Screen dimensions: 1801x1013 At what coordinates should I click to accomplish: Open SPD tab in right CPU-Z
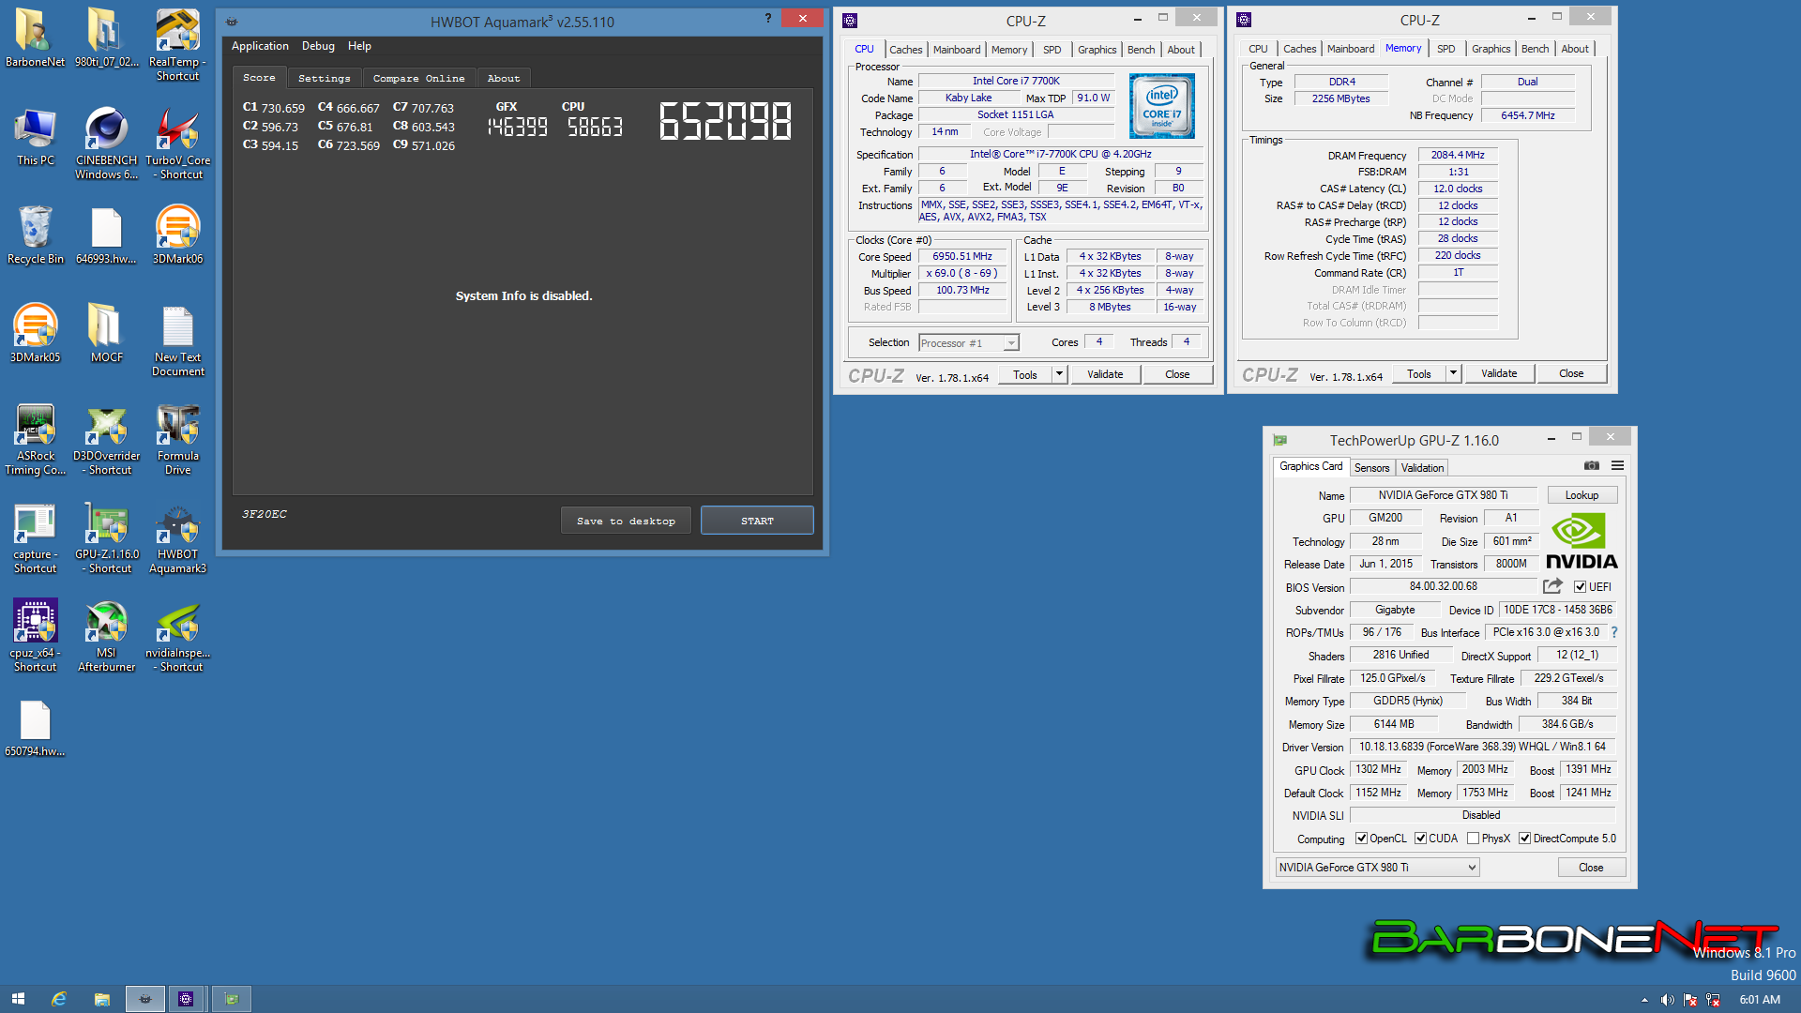[x=1446, y=49]
